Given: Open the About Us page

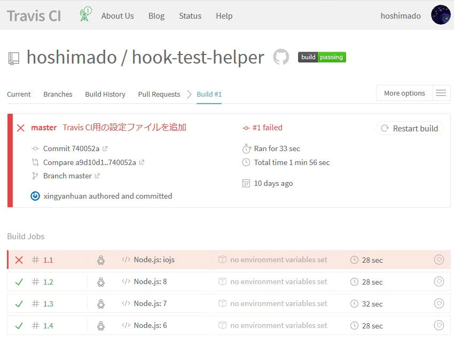Looking at the screenshot, I should (118, 16).
